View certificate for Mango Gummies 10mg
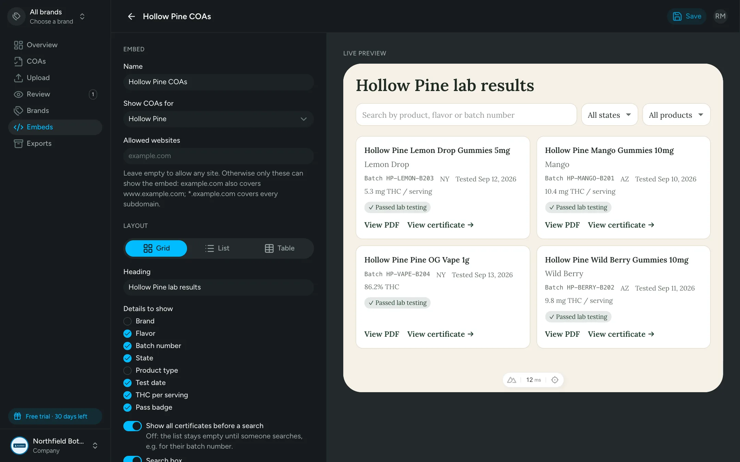This screenshot has height=462, width=740. click(x=621, y=225)
